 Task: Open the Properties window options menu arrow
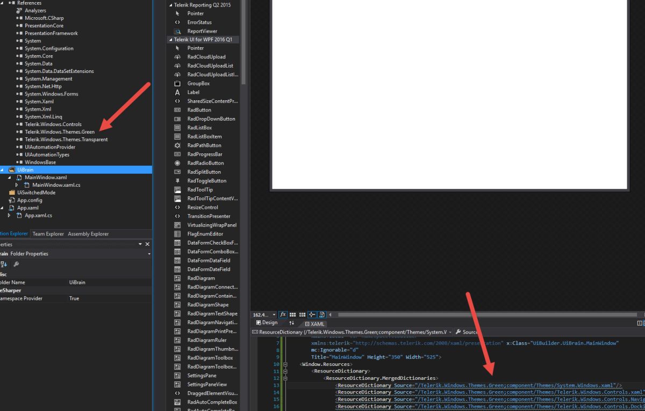click(x=141, y=244)
